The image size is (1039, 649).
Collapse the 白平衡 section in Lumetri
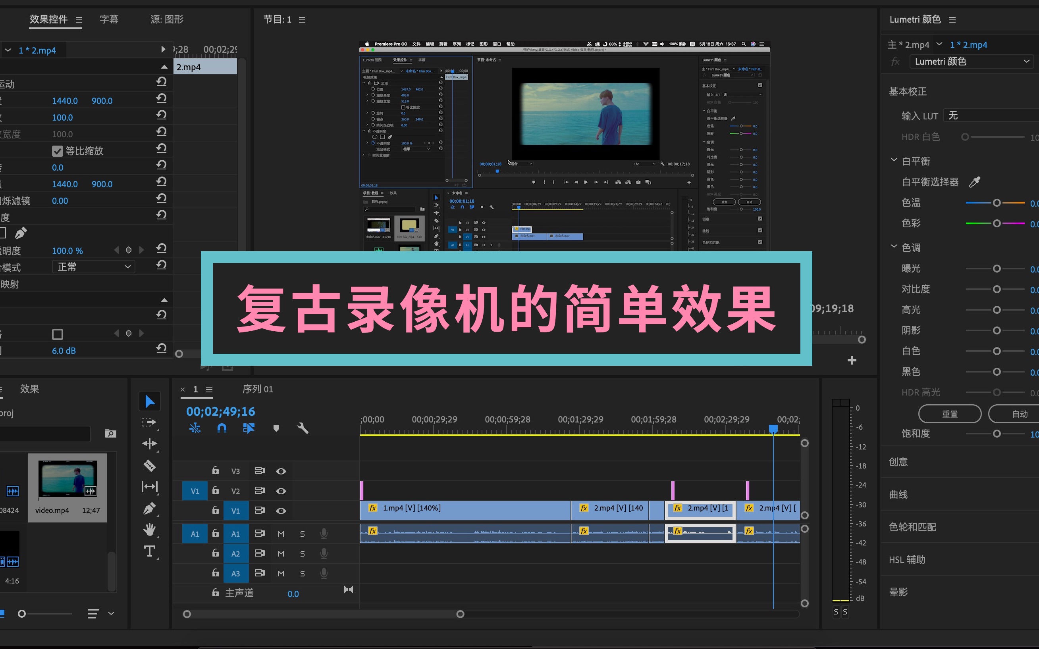click(x=894, y=160)
